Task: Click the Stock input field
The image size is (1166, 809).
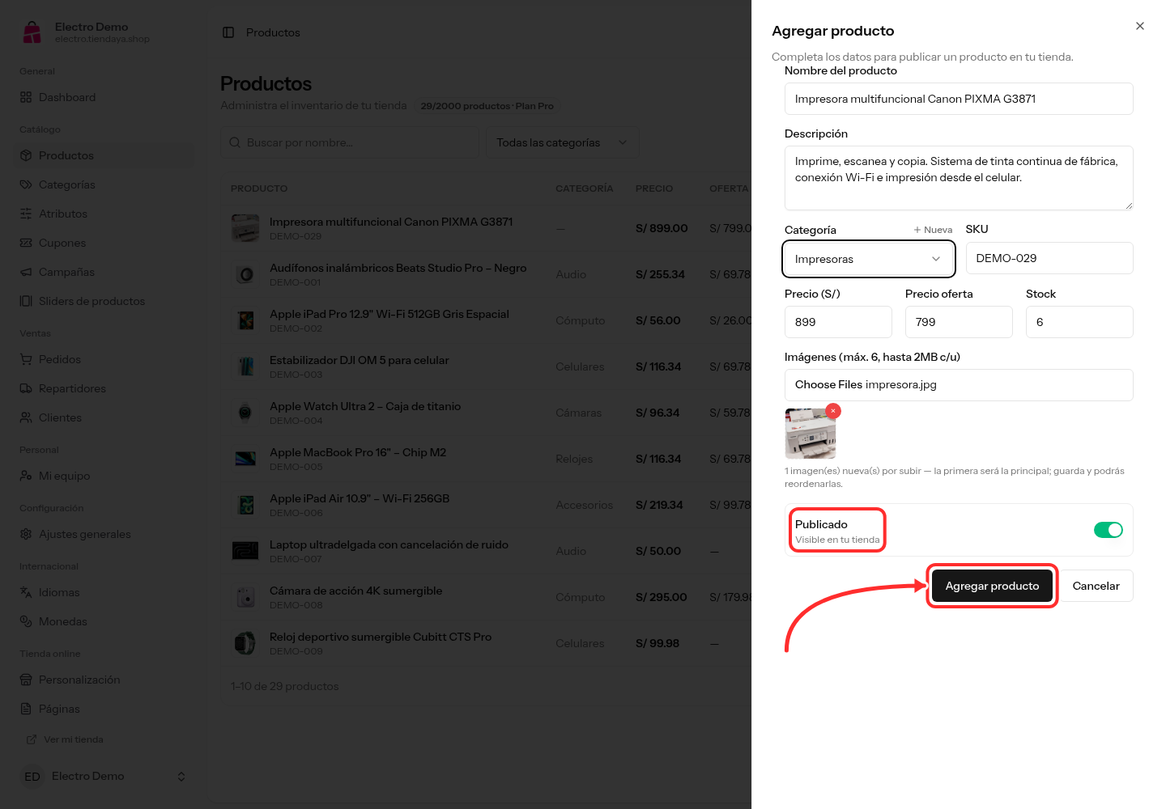Action: pos(1079,322)
